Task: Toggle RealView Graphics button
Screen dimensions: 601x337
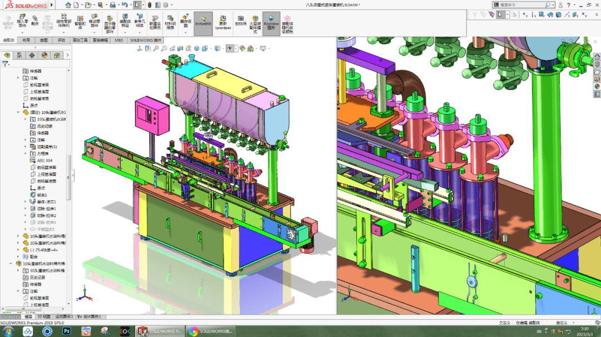Action: point(272,23)
